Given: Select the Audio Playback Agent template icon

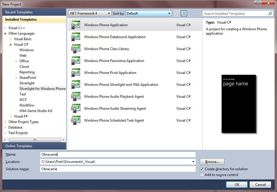Looking at the screenshot, I should click(x=76, y=96).
